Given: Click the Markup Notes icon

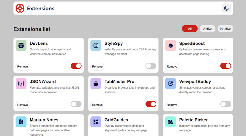Looking at the screenshot, I should pyautogui.click(x=21, y=122).
